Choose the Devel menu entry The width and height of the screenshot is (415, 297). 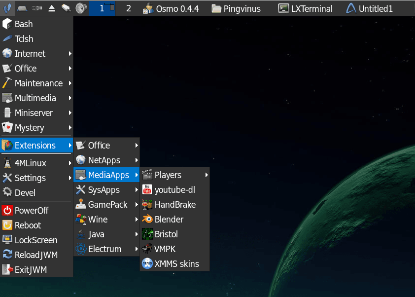click(x=36, y=193)
